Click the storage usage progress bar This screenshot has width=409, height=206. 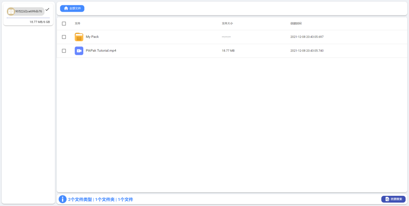coord(28,18)
